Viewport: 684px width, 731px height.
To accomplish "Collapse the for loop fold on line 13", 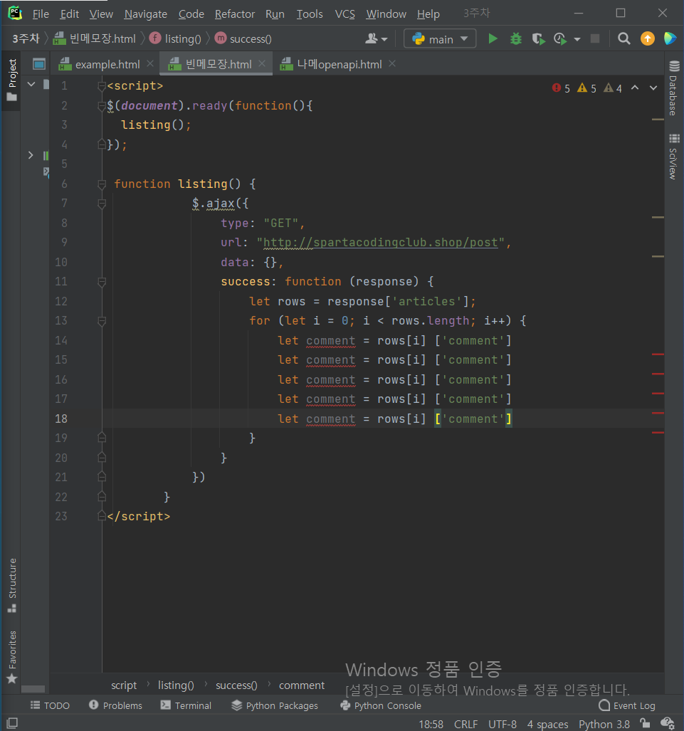I will click(102, 321).
